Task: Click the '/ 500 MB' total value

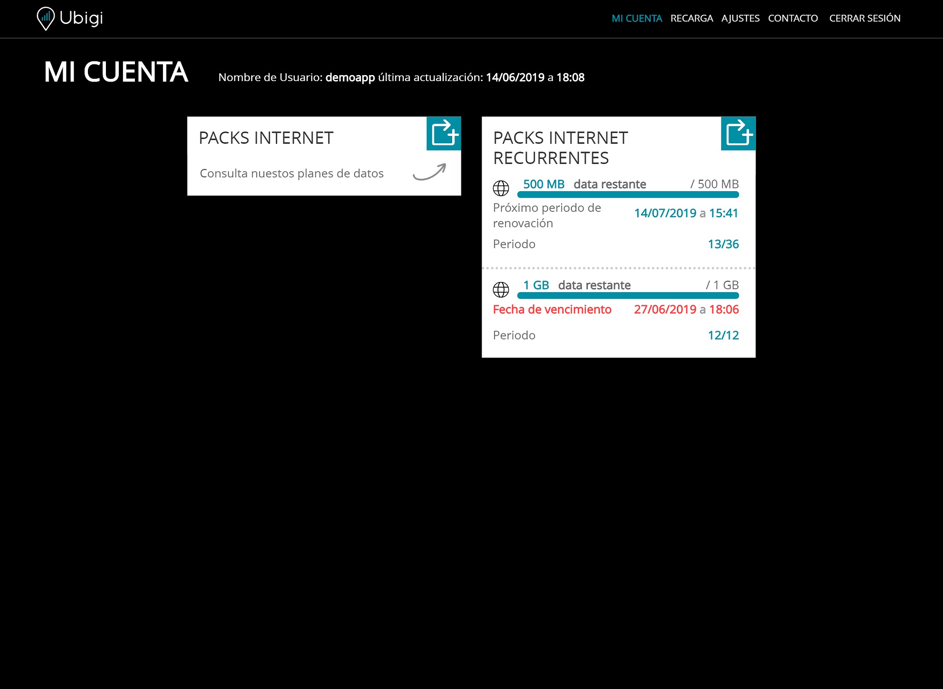Action: (x=715, y=184)
